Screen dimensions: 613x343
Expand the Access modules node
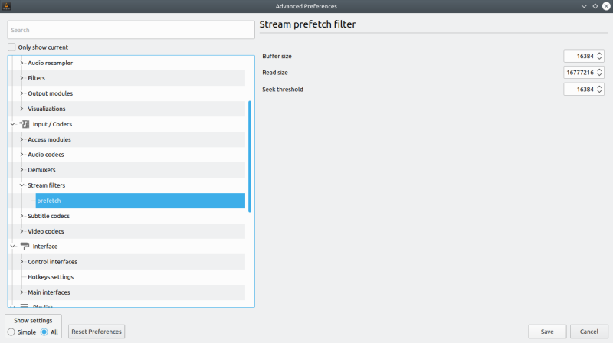[21, 139]
